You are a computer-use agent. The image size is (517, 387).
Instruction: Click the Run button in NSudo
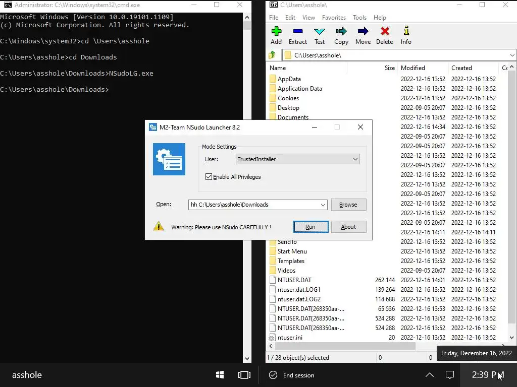click(311, 227)
